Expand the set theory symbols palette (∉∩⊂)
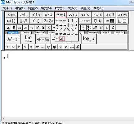The height and width of the screenshot is (124, 134). 85,15
